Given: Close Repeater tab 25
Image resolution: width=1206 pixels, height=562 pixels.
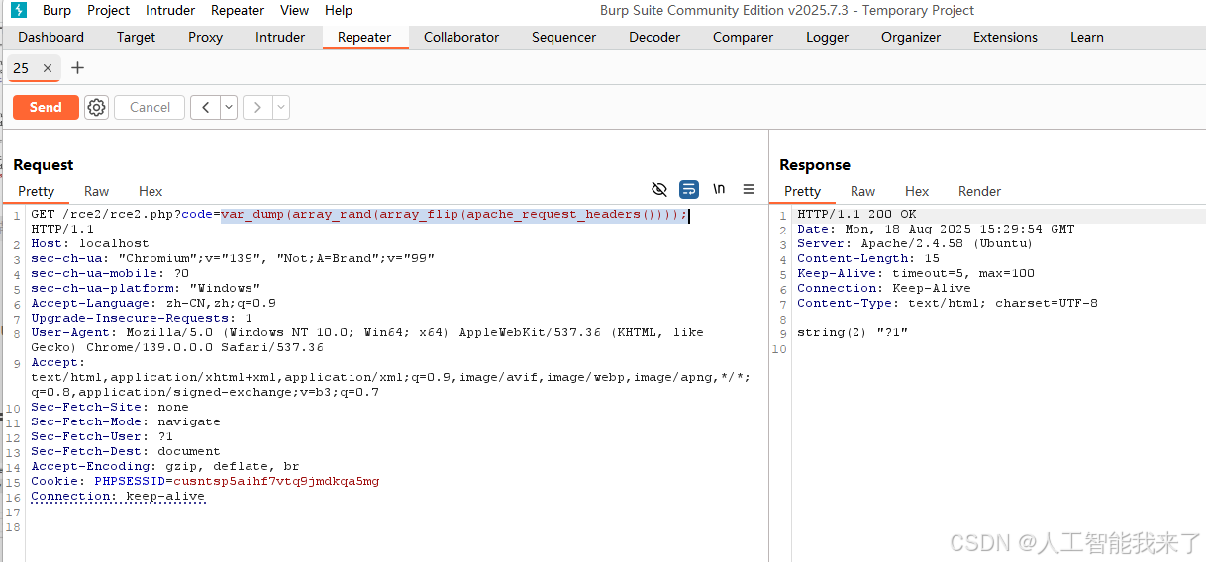Looking at the screenshot, I should [x=48, y=68].
